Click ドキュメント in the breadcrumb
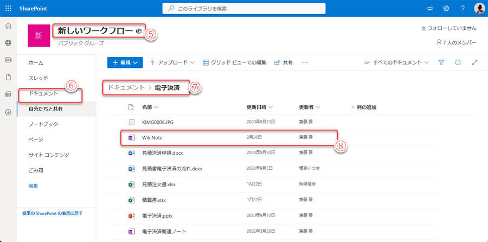Image resolution: width=488 pixels, height=242 pixels. tap(127, 87)
